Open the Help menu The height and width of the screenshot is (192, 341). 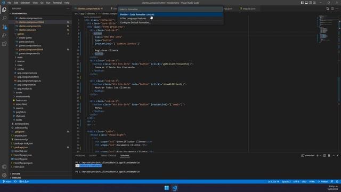(x=67, y=3)
